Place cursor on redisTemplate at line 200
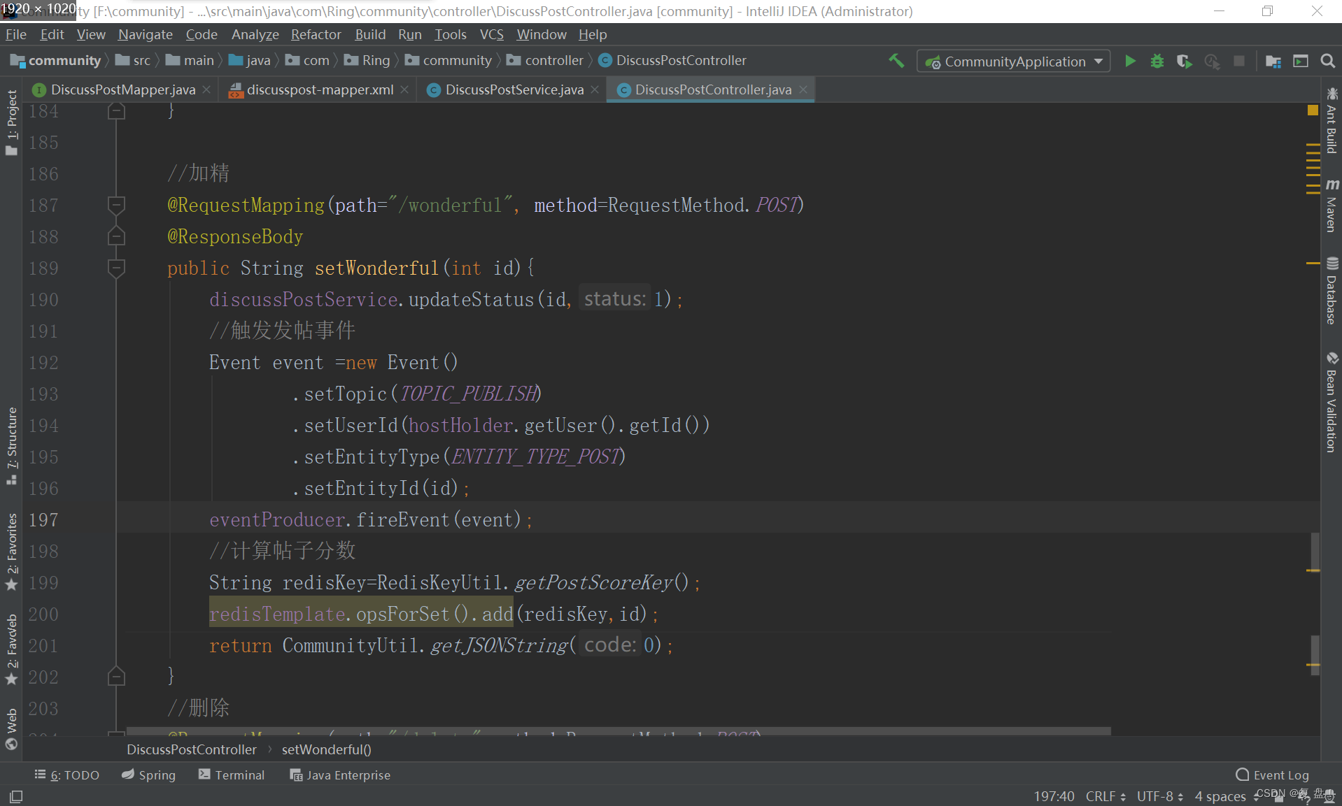The image size is (1342, 806). pyautogui.click(x=277, y=614)
